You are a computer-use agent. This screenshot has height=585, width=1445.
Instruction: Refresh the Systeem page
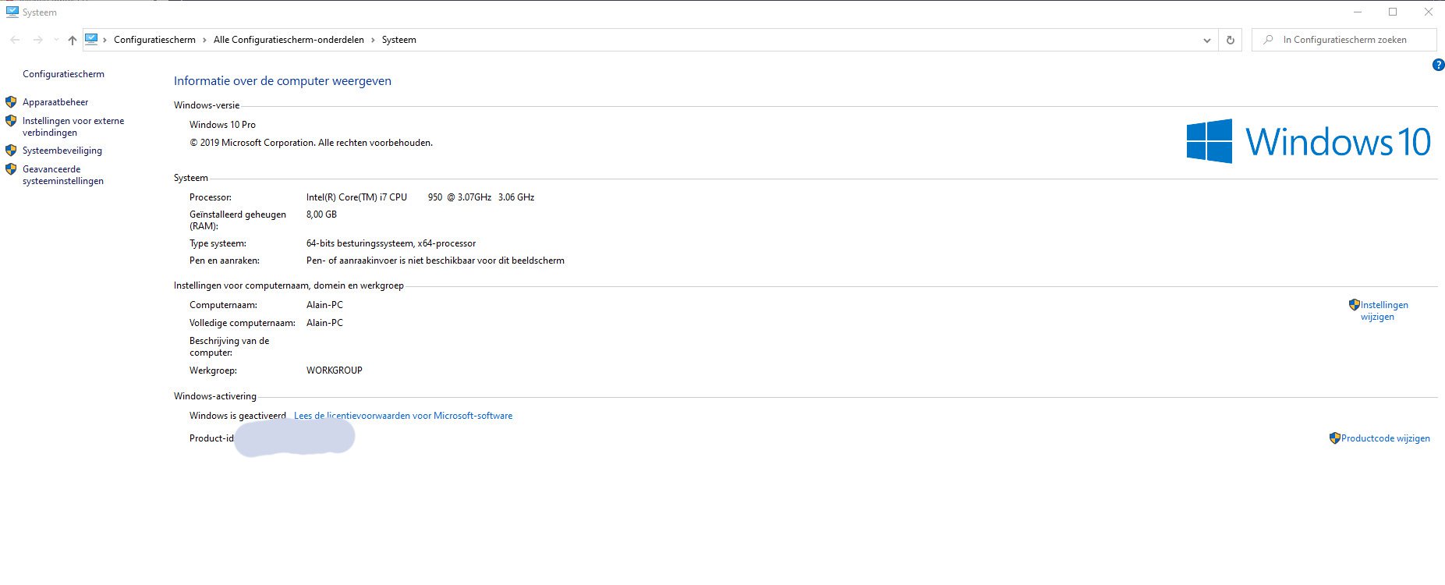click(1231, 40)
